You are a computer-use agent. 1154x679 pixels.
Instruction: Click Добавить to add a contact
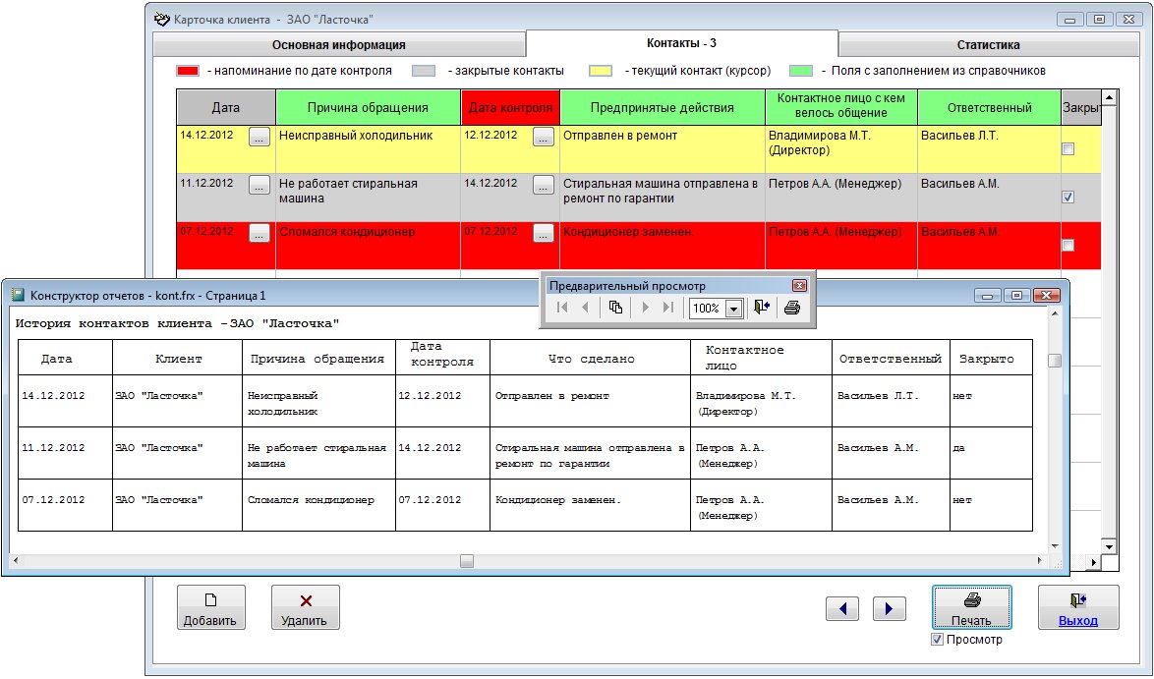pyautogui.click(x=210, y=607)
